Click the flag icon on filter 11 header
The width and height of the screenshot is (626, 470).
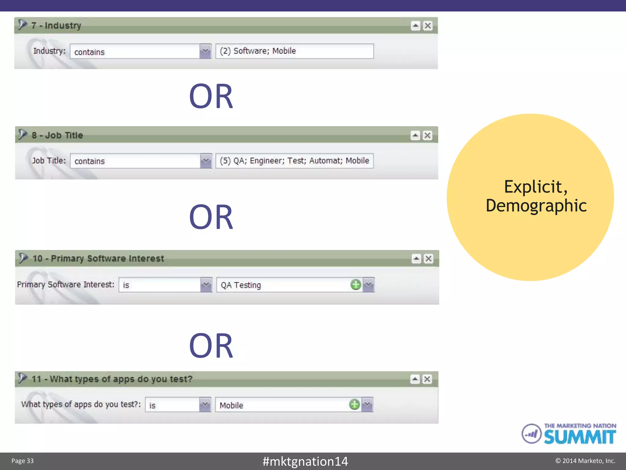(x=22, y=378)
